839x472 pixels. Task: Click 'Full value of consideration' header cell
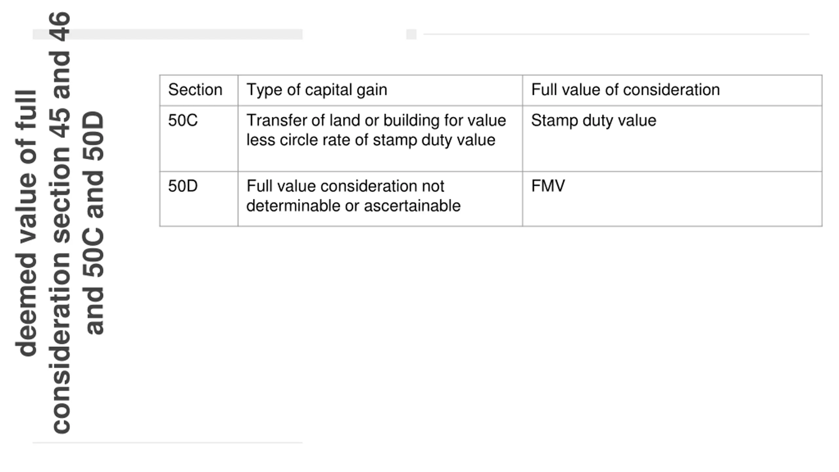[x=672, y=90]
